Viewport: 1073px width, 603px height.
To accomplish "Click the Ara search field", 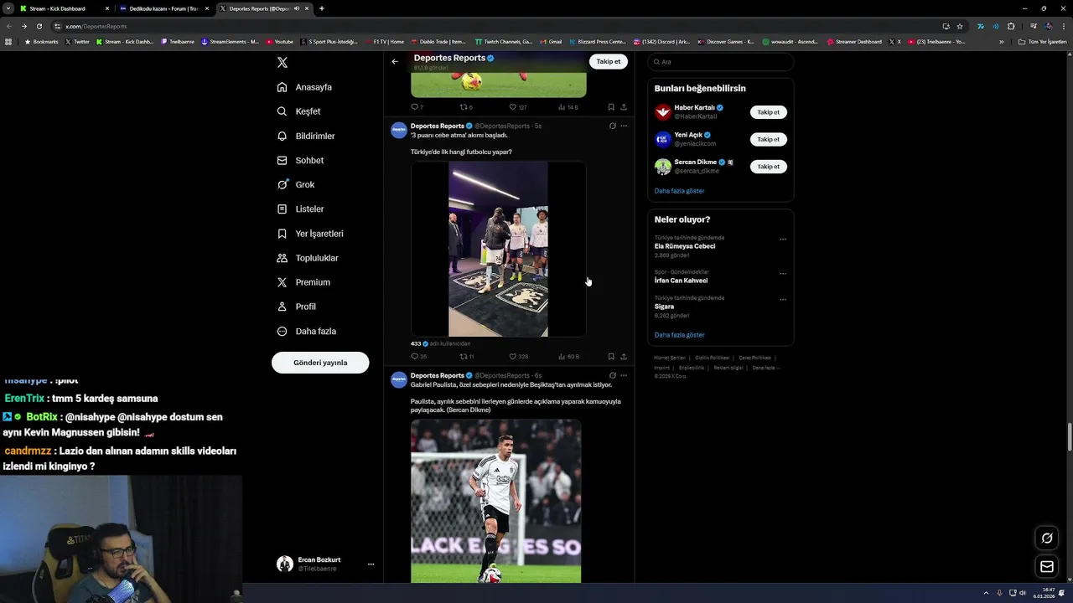I will [721, 62].
